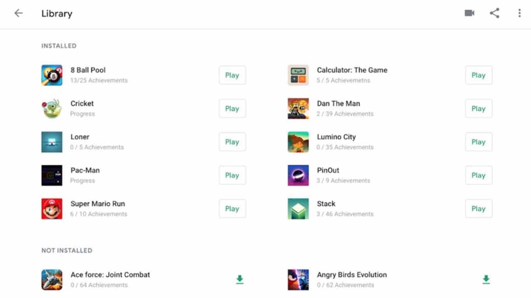Start Cricket using its Play button
The height and width of the screenshot is (298, 531).
click(232, 108)
